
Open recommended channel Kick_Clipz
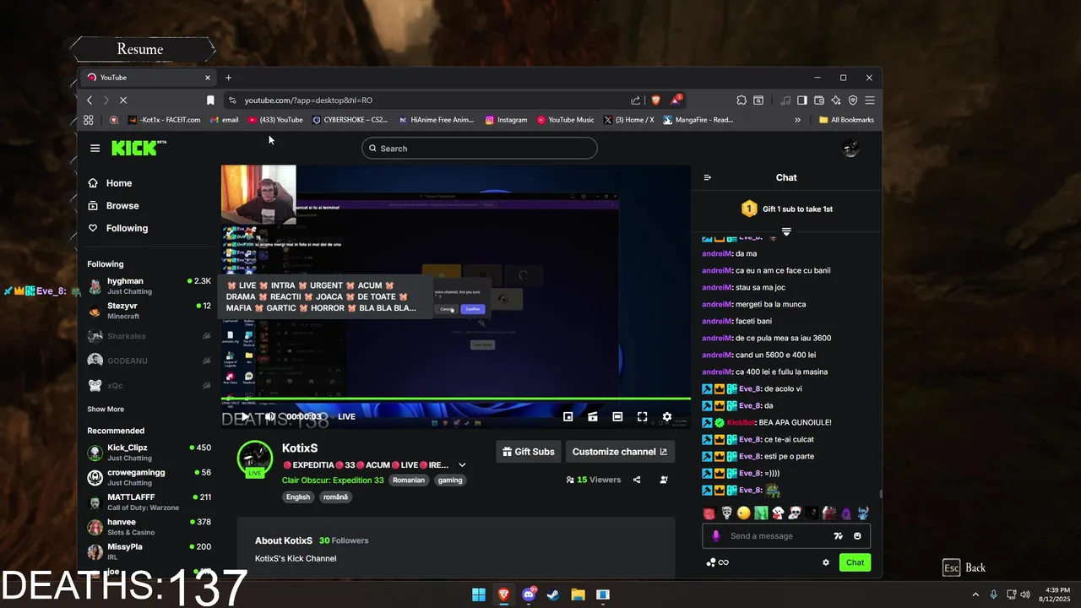[149, 453]
